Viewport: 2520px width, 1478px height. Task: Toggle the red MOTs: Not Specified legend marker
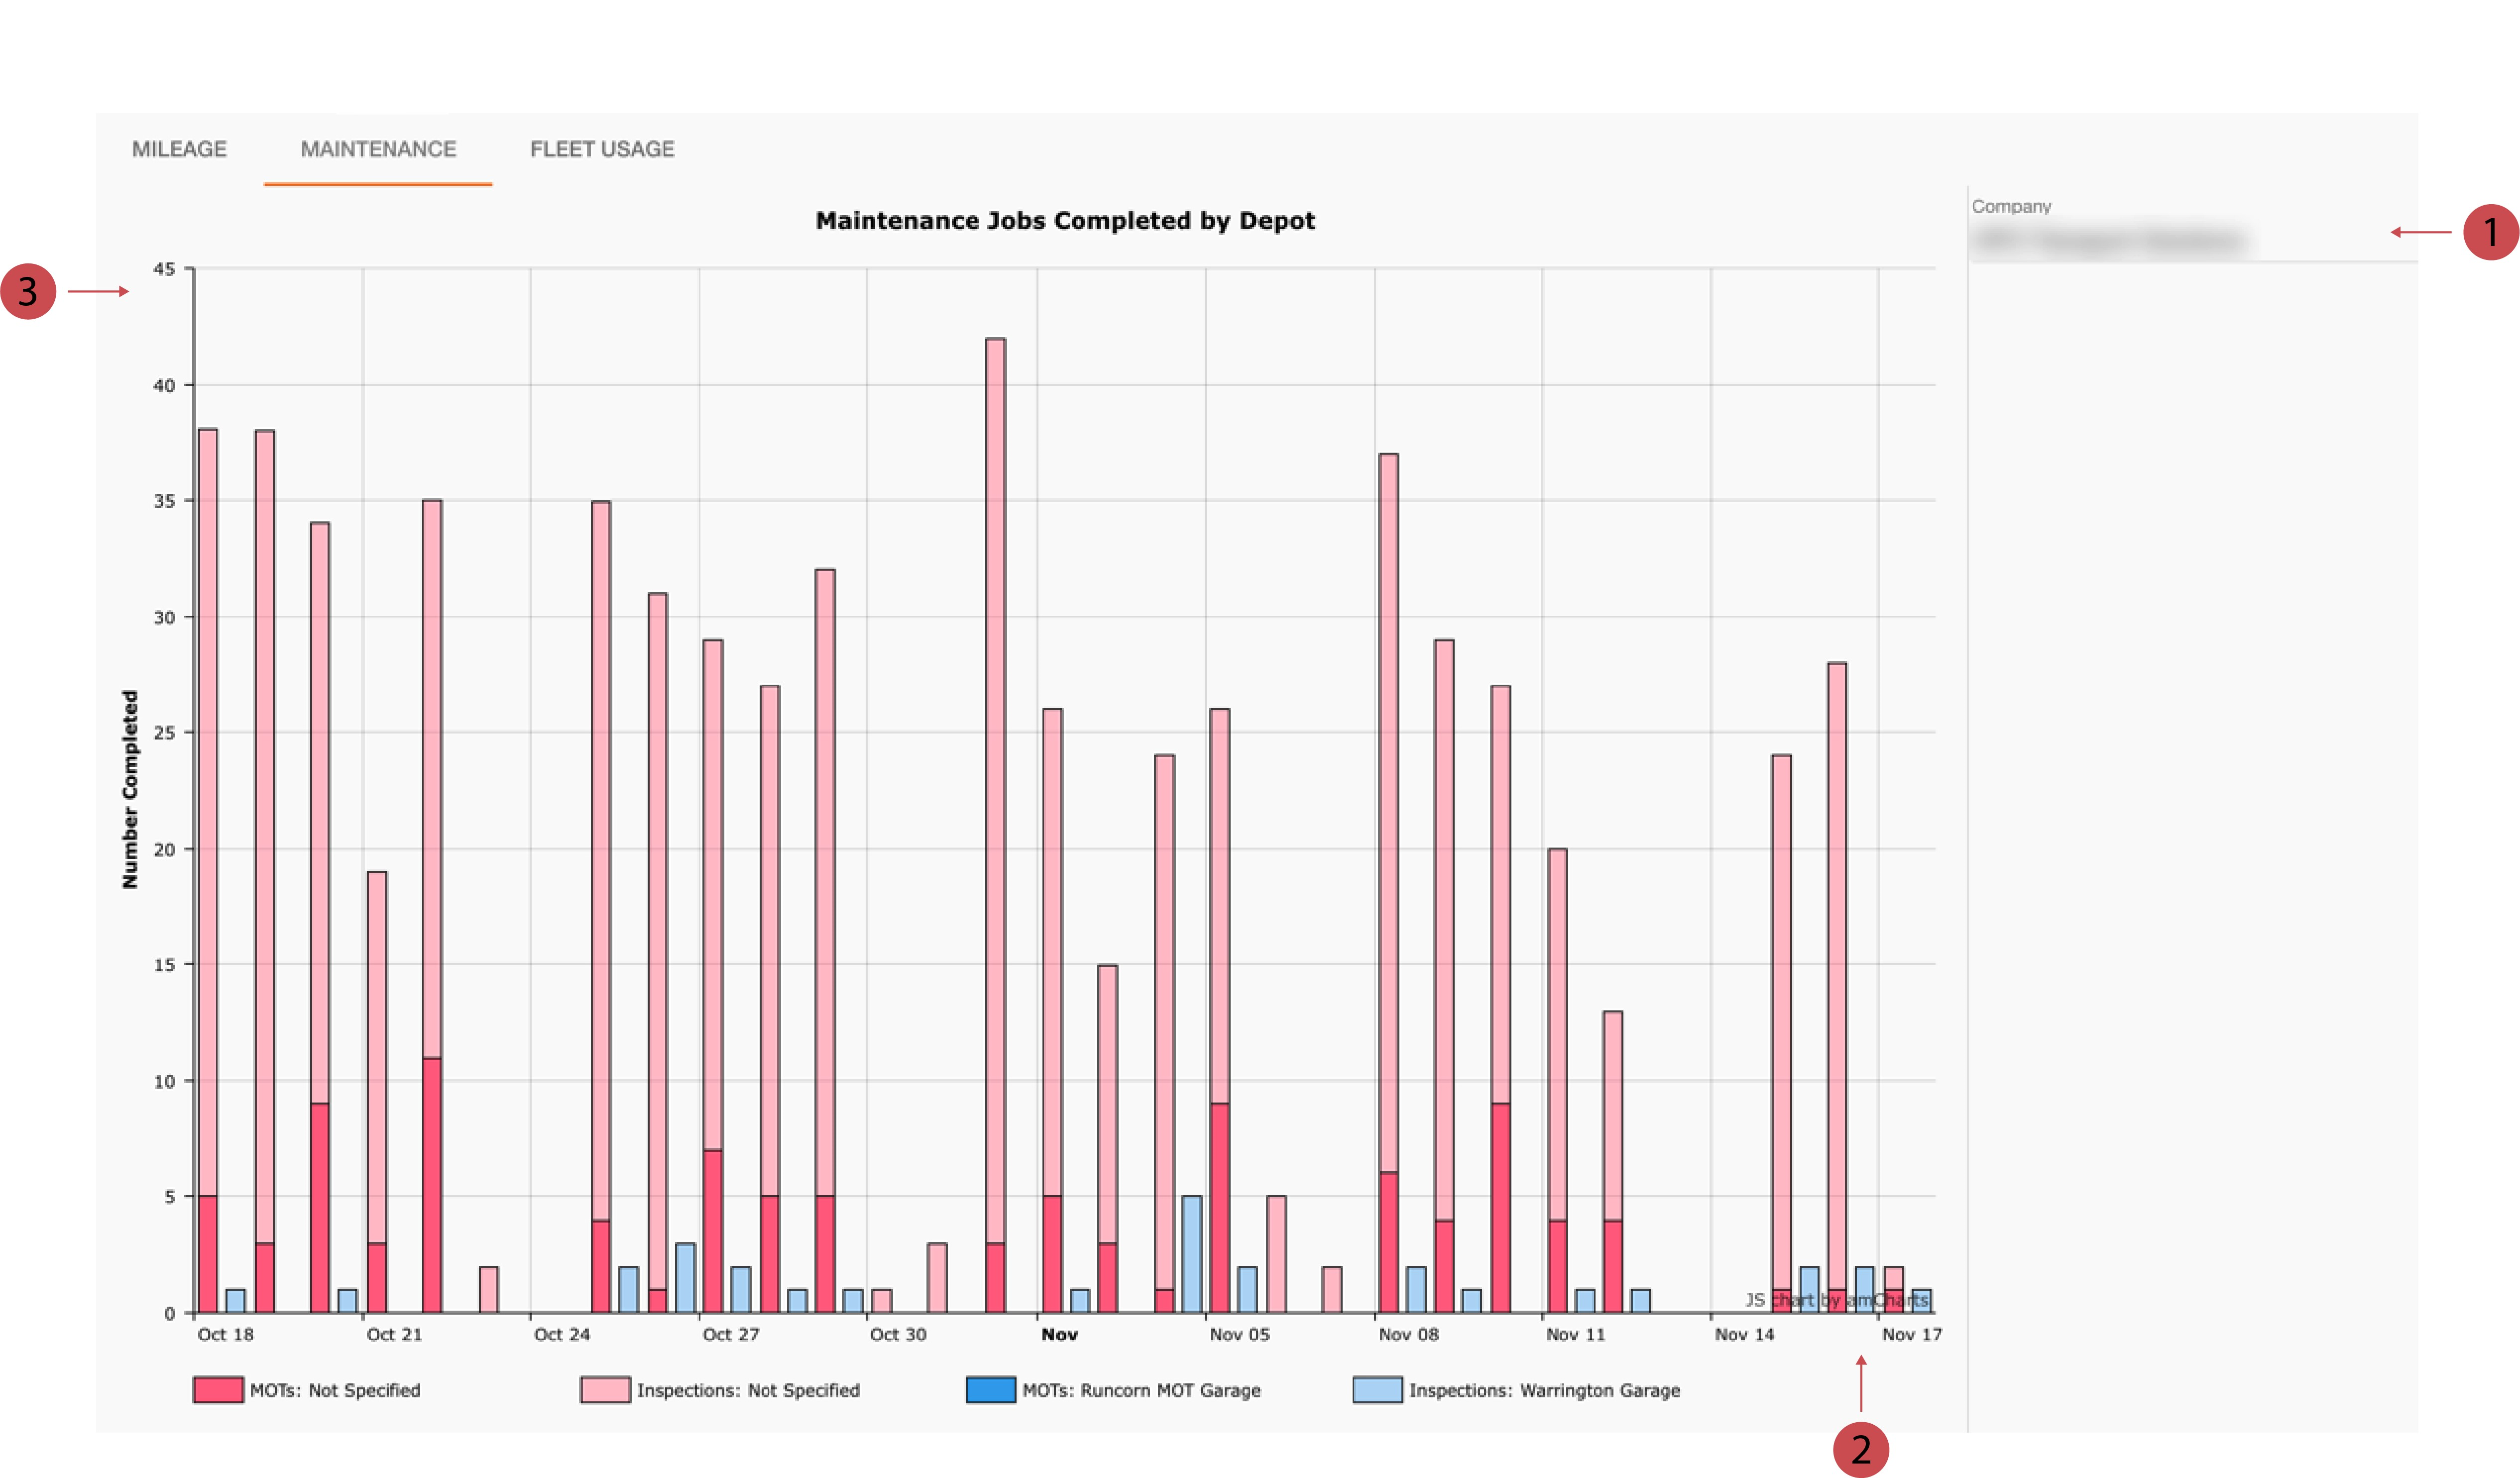218,1390
